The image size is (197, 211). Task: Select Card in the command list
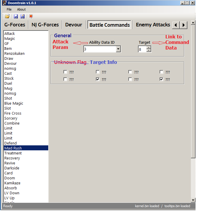[x=26, y=173]
